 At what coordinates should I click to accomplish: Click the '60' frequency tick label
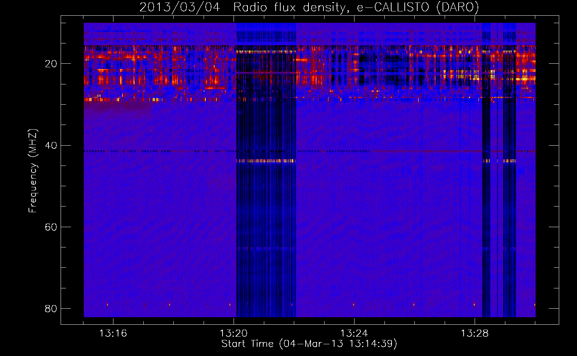(x=51, y=227)
